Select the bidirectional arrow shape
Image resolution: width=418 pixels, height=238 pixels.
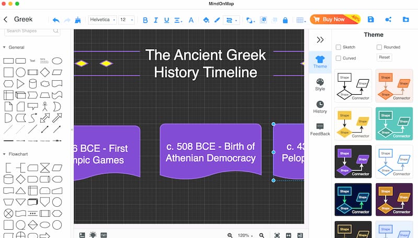point(45,118)
